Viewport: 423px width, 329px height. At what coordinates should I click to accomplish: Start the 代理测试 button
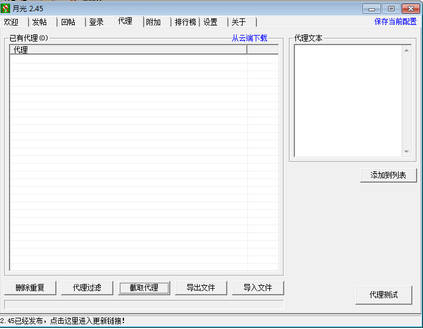(x=383, y=295)
